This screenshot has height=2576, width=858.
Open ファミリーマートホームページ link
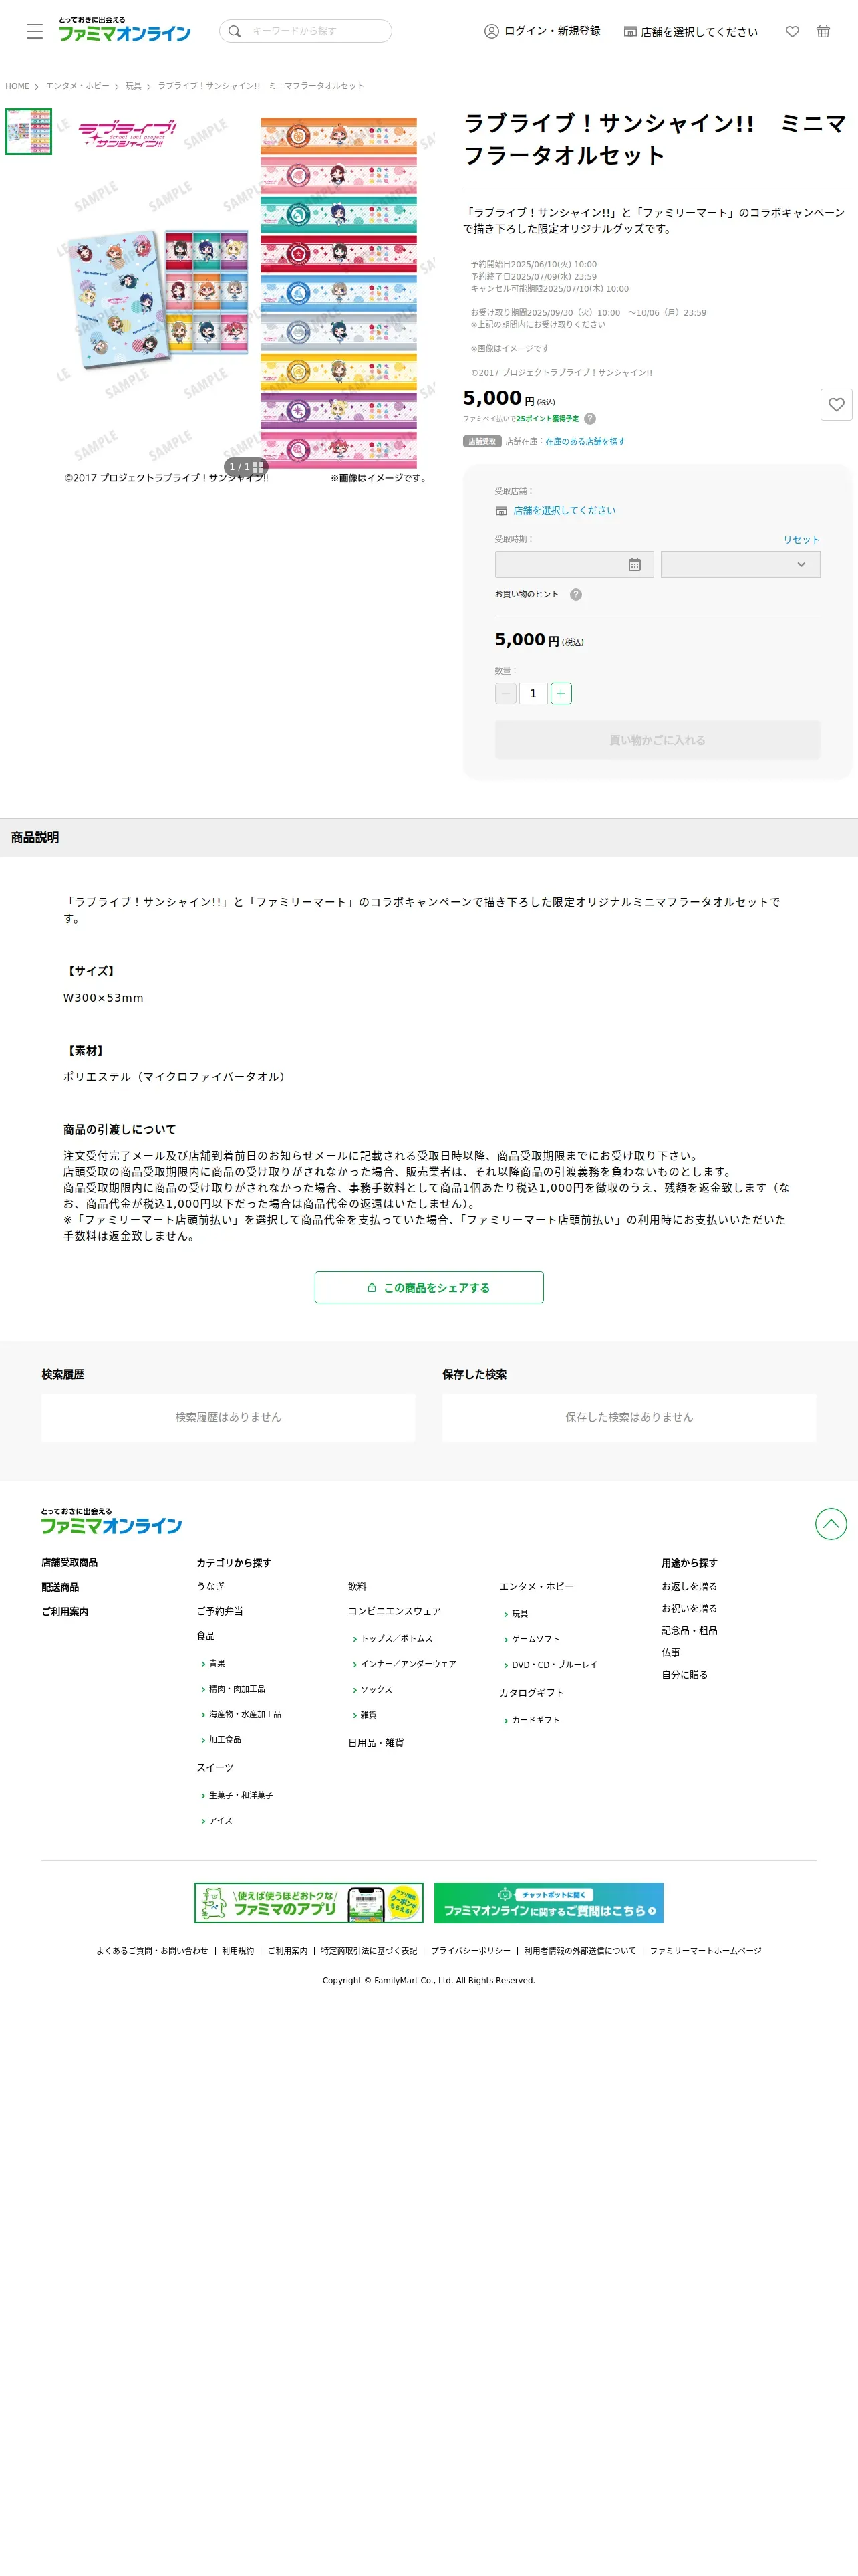pyautogui.click(x=705, y=1950)
